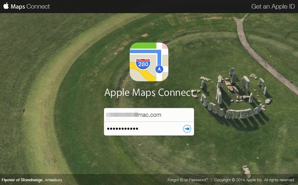Click the 280 highway shield on Maps icon
Image resolution: width=298 pixels, height=185 pixels.
(143, 64)
